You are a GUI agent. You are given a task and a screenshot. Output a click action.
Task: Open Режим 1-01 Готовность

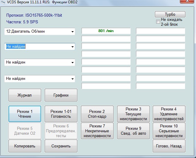[61, 114]
